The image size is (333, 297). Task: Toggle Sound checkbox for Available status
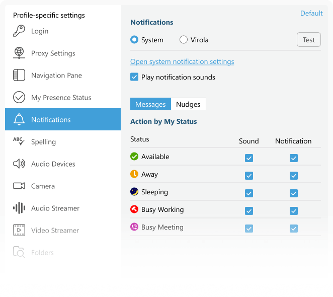[x=249, y=158]
